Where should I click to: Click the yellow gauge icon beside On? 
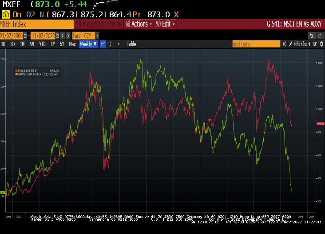(x=6, y=15)
